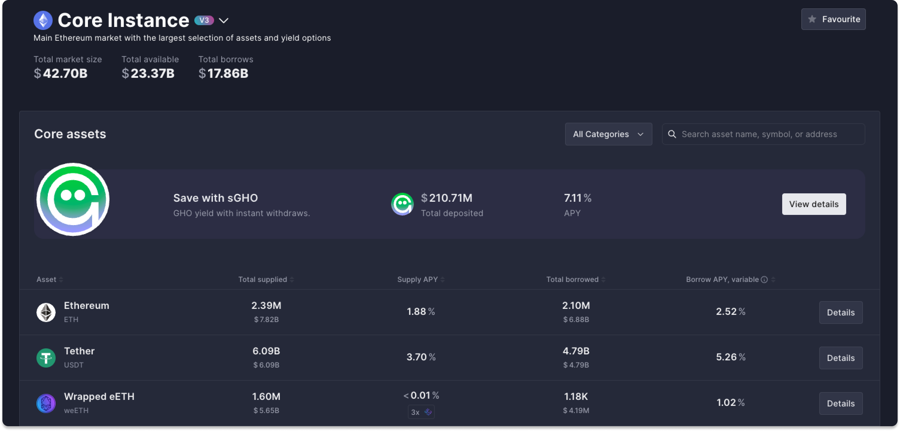Click View details for sGHO savings
Viewport: 900px width, 431px height.
coord(814,204)
